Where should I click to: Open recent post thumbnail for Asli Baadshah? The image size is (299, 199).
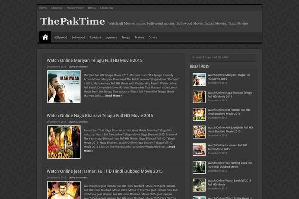(x=199, y=132)
